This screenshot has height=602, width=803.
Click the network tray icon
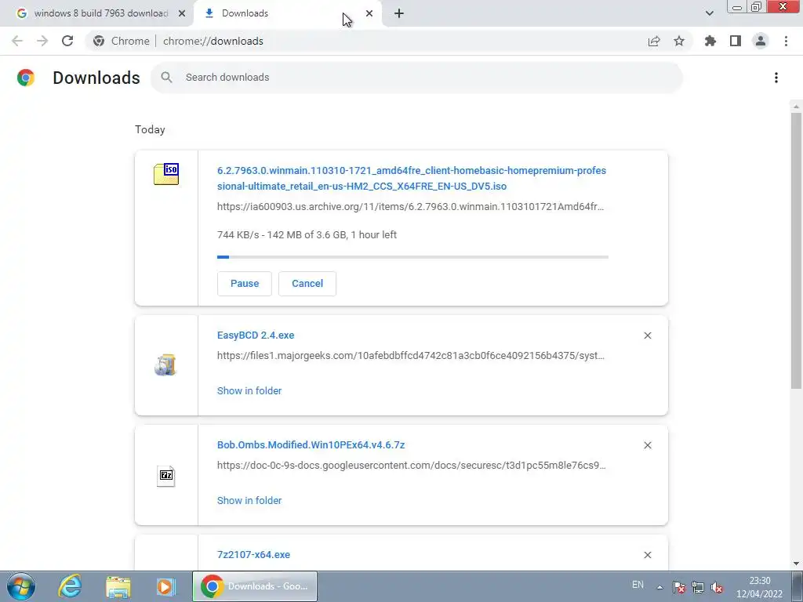tap(698, 587)
